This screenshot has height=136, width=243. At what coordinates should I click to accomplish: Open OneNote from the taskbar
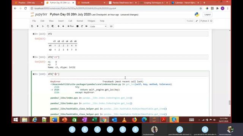click(x=84, y=120)
